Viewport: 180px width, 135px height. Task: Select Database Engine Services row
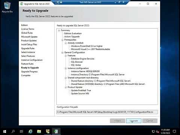coord(82,59)
